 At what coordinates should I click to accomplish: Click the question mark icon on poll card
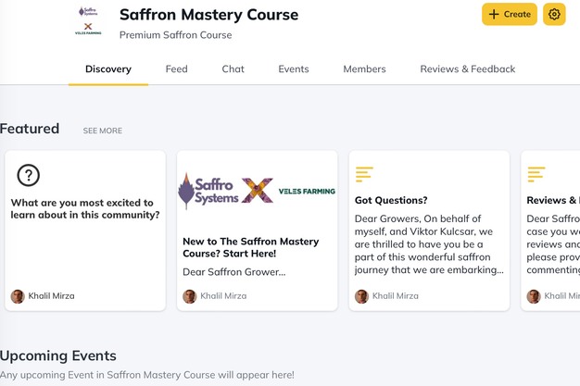pos(29,175)
